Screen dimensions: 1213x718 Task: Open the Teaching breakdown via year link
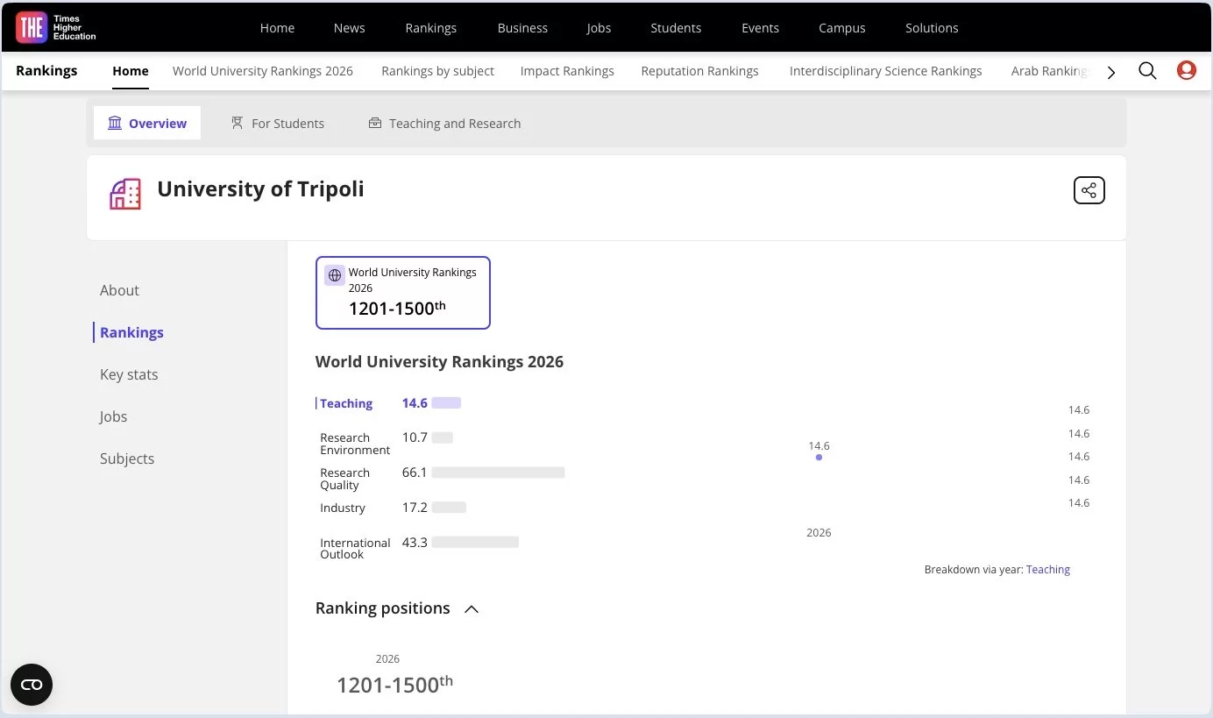point(1047,570)
